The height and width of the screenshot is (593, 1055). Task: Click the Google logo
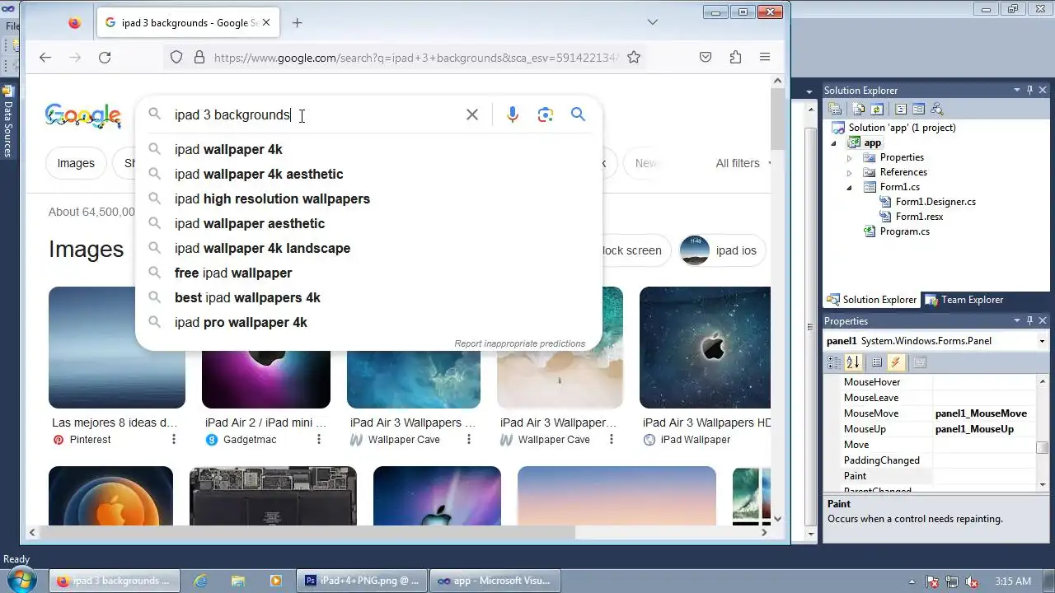coord(83,115)
